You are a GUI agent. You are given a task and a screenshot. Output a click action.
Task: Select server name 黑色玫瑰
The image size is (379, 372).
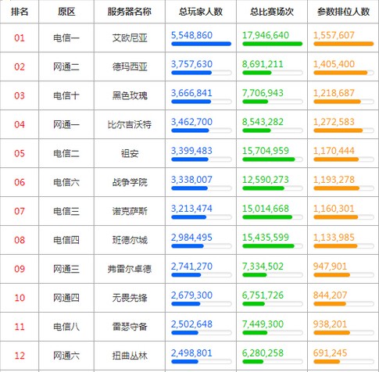(130, 96)
